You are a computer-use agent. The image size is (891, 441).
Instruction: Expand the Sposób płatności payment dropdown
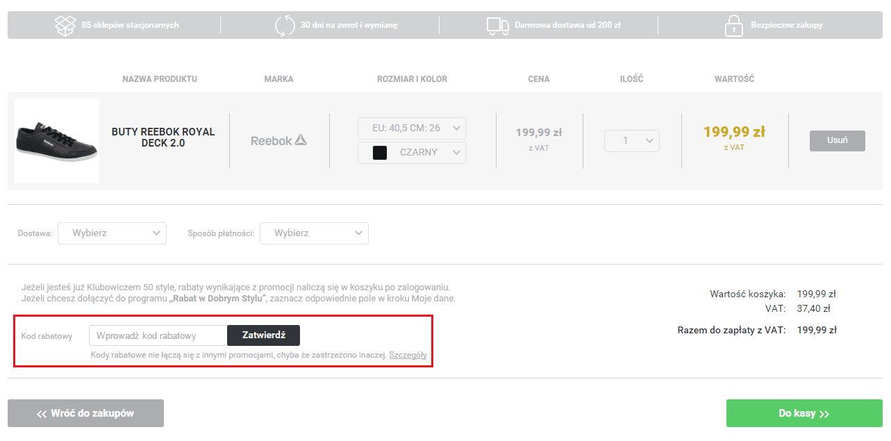coord(314,233)
